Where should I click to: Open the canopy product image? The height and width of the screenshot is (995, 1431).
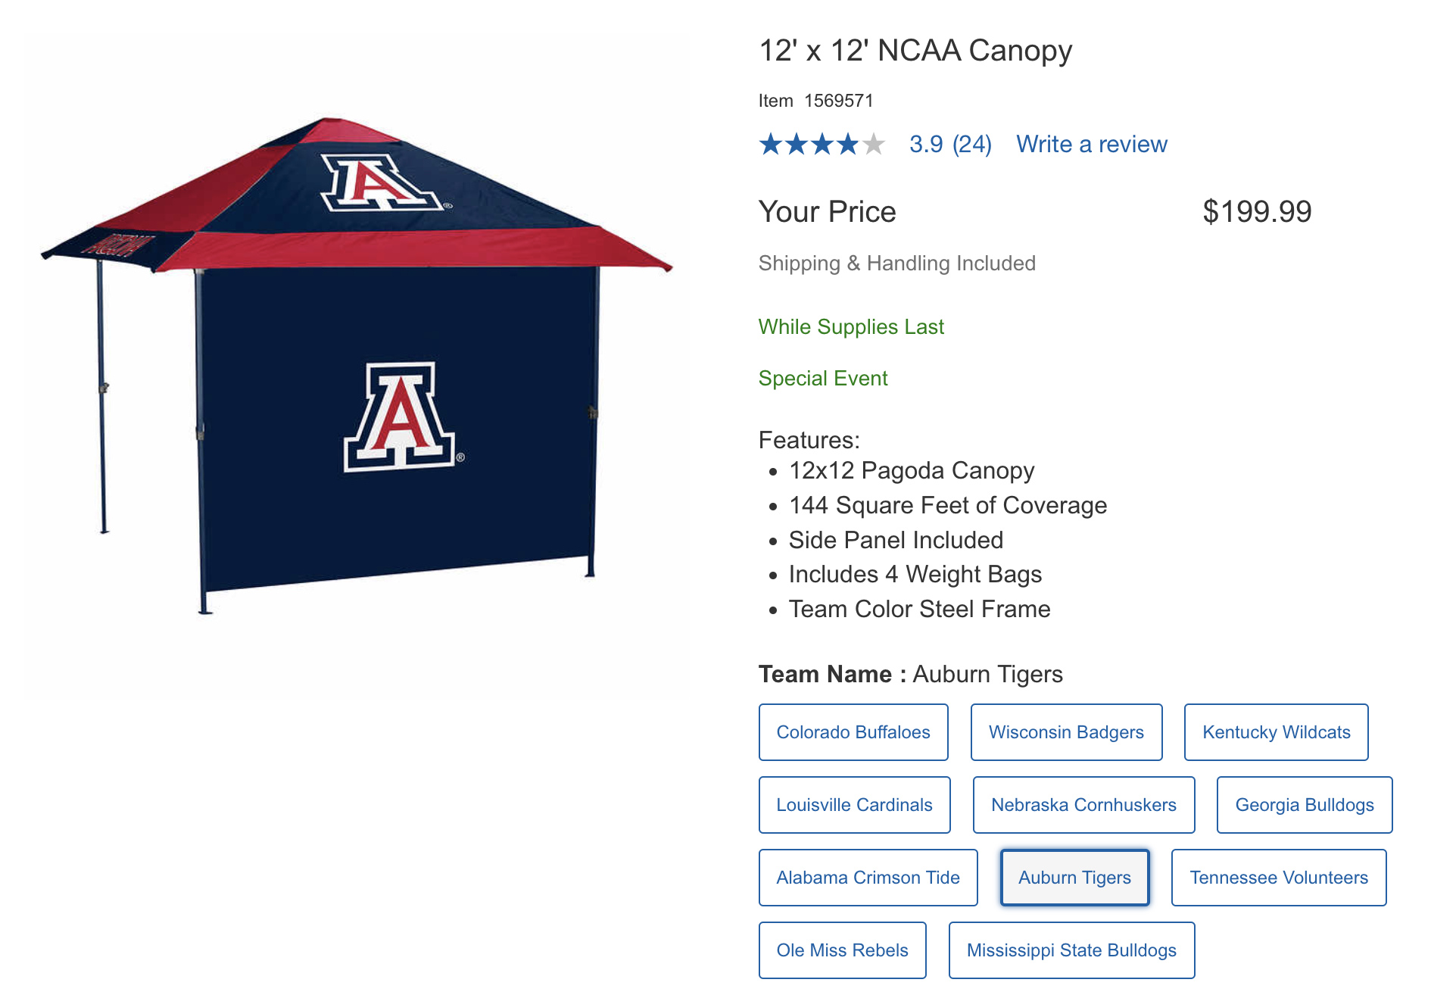coord(356,363)
